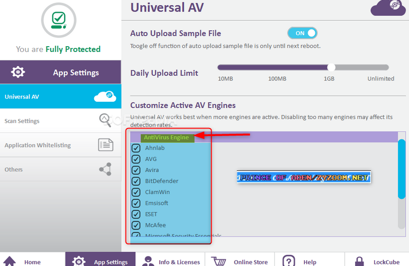Click the Daily Upload Limit slider handle
This screenshot has width=409, height=266.
[x=331, y=68]
